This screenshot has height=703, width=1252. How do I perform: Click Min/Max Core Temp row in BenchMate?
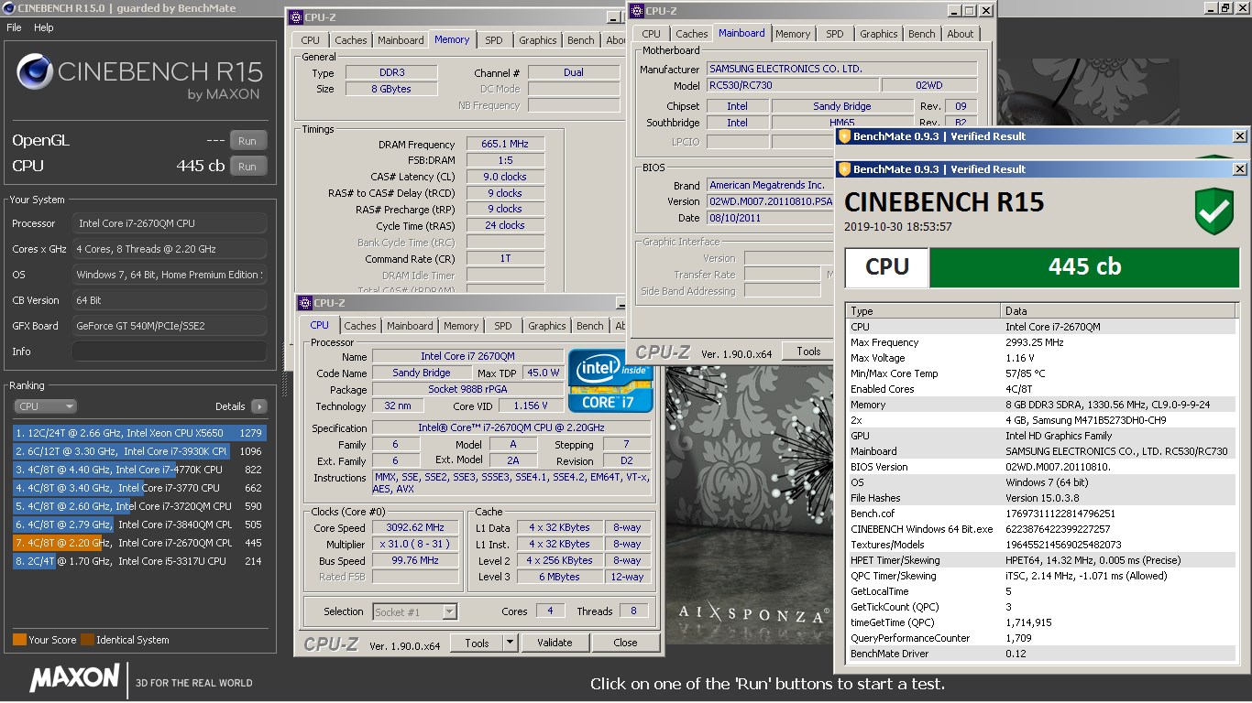click(1040, 373)
